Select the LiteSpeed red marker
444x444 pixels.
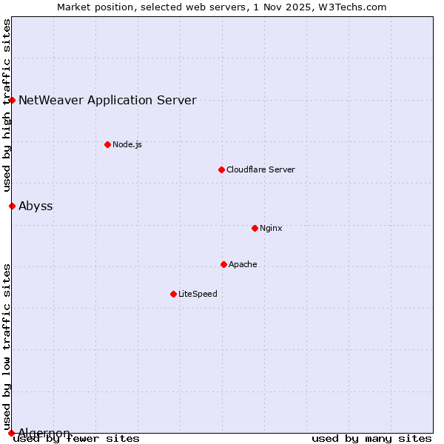[173, 294]
